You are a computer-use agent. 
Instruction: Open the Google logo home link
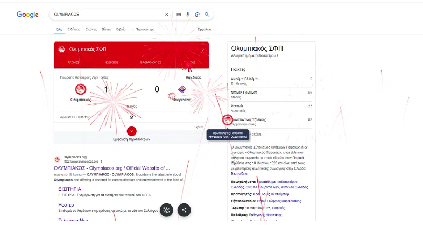click(x=27, y=15)
